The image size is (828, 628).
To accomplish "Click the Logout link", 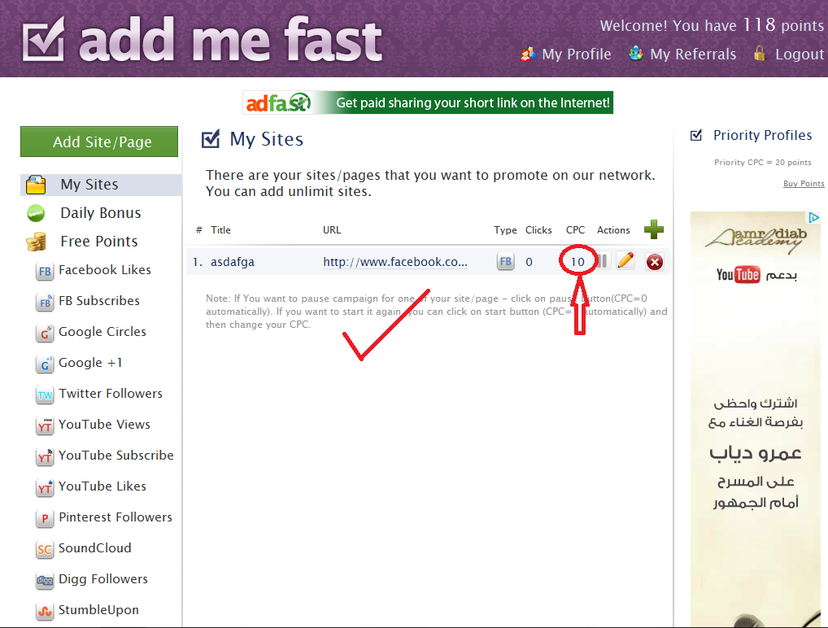I will click(x=800, y=54).
